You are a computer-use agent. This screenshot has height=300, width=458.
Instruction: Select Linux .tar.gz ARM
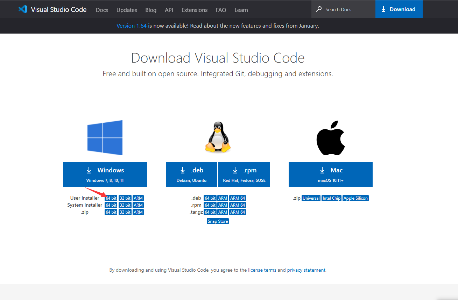click(x=223, y=212)
